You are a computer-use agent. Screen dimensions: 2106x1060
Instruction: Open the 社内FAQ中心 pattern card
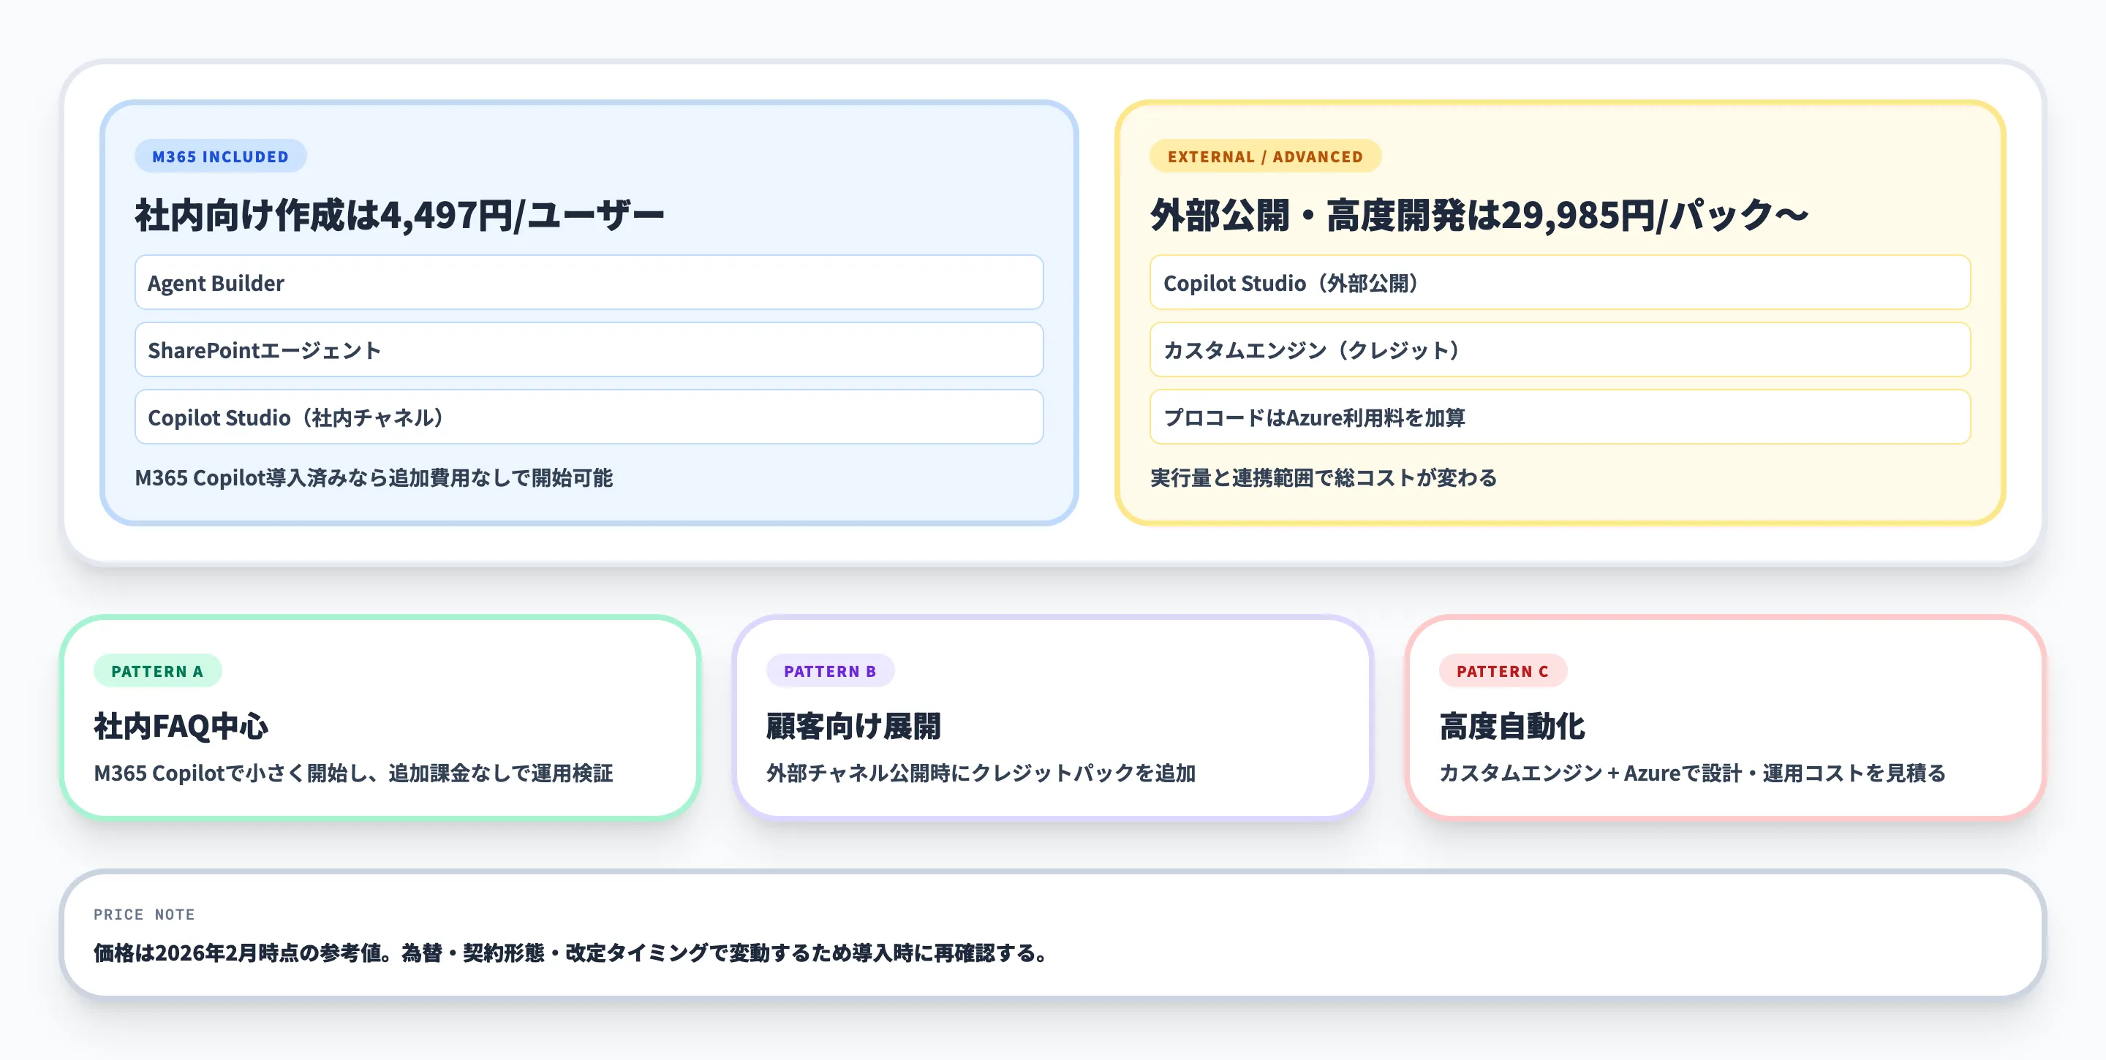(376, 719)
